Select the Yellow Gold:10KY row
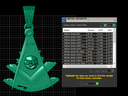Screen dimensions: 128x96 point(88,37)
